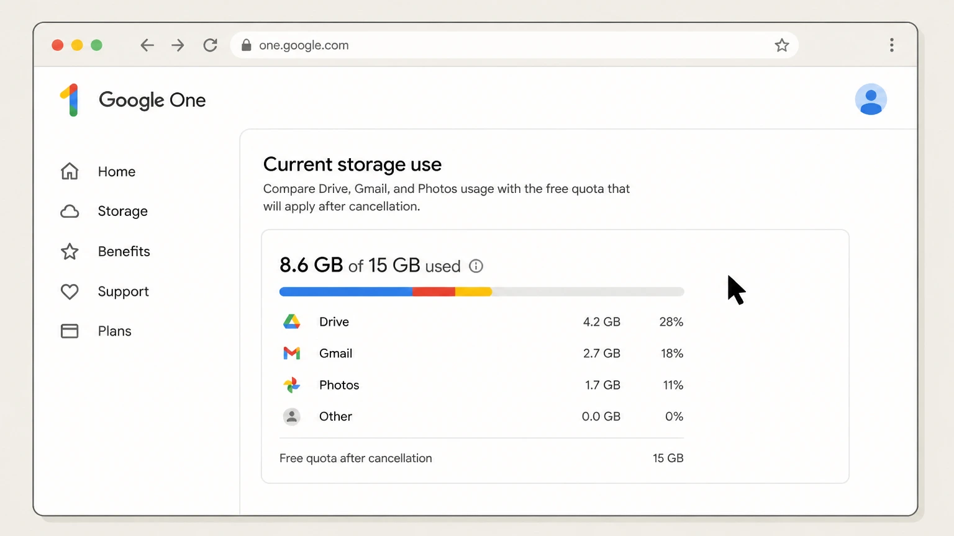Viewport: 954px width, 536px height.
Task: Open Storage in the sidebar
Action: [123, 212]
